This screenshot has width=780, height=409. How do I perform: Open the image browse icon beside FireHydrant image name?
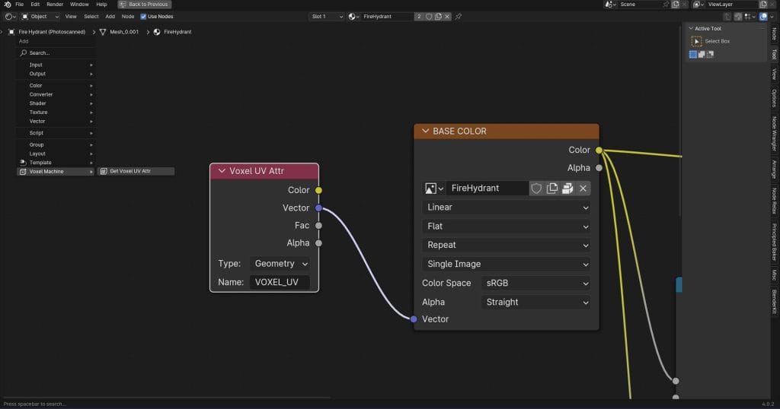[x=434, y=188]
